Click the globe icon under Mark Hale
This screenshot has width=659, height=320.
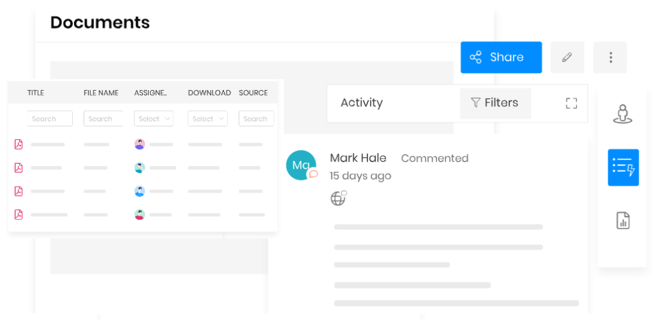coord(338,198)
